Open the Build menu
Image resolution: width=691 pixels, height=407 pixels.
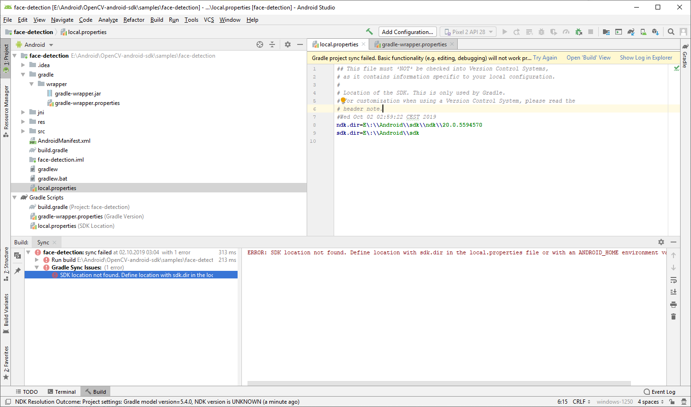157,20
